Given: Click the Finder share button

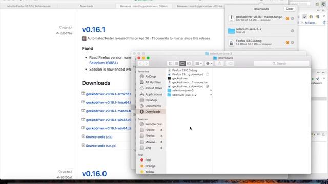Looking at the screenshot, I should click(219, 63).
